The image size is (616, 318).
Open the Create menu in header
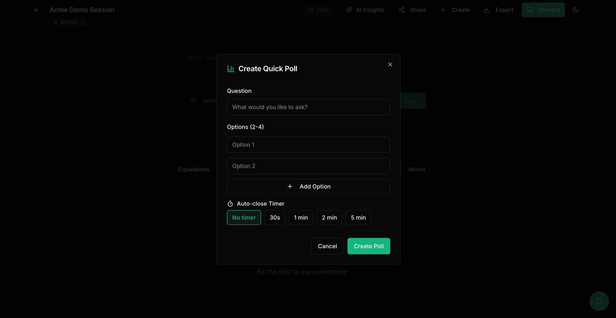[x=455, y=10]
